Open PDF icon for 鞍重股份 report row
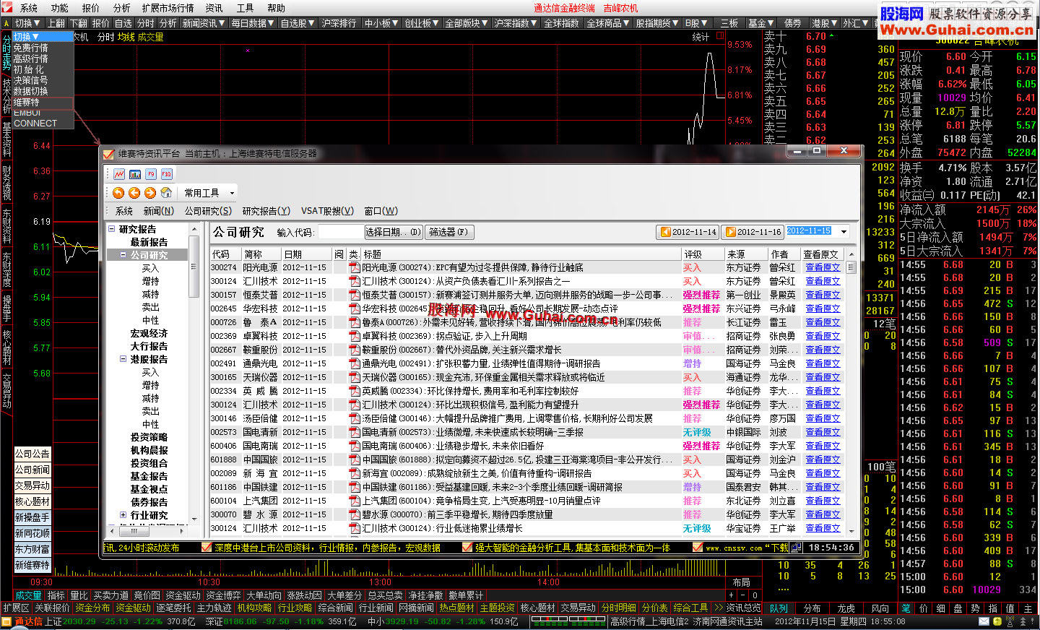Image resolution: width=1040 pixels, height=630 pixels. (354, 350)
